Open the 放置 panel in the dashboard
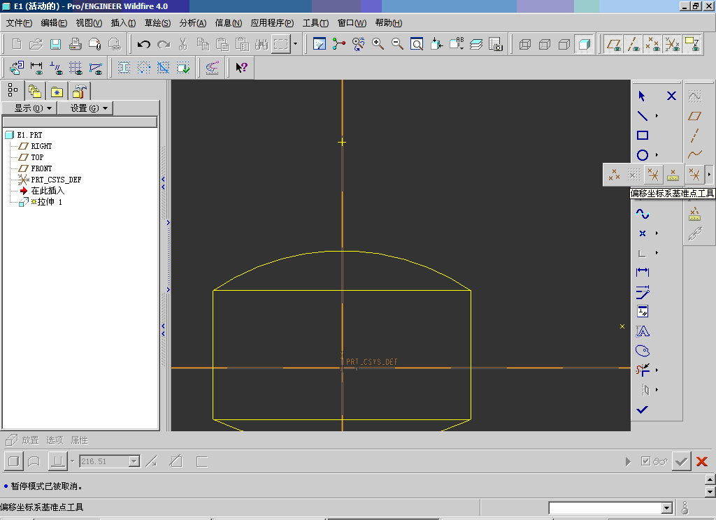 pos(30,440)
